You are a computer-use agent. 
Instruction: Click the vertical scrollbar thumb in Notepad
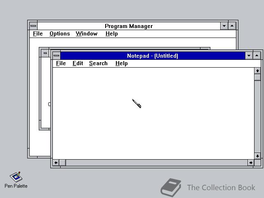(257, 78)
